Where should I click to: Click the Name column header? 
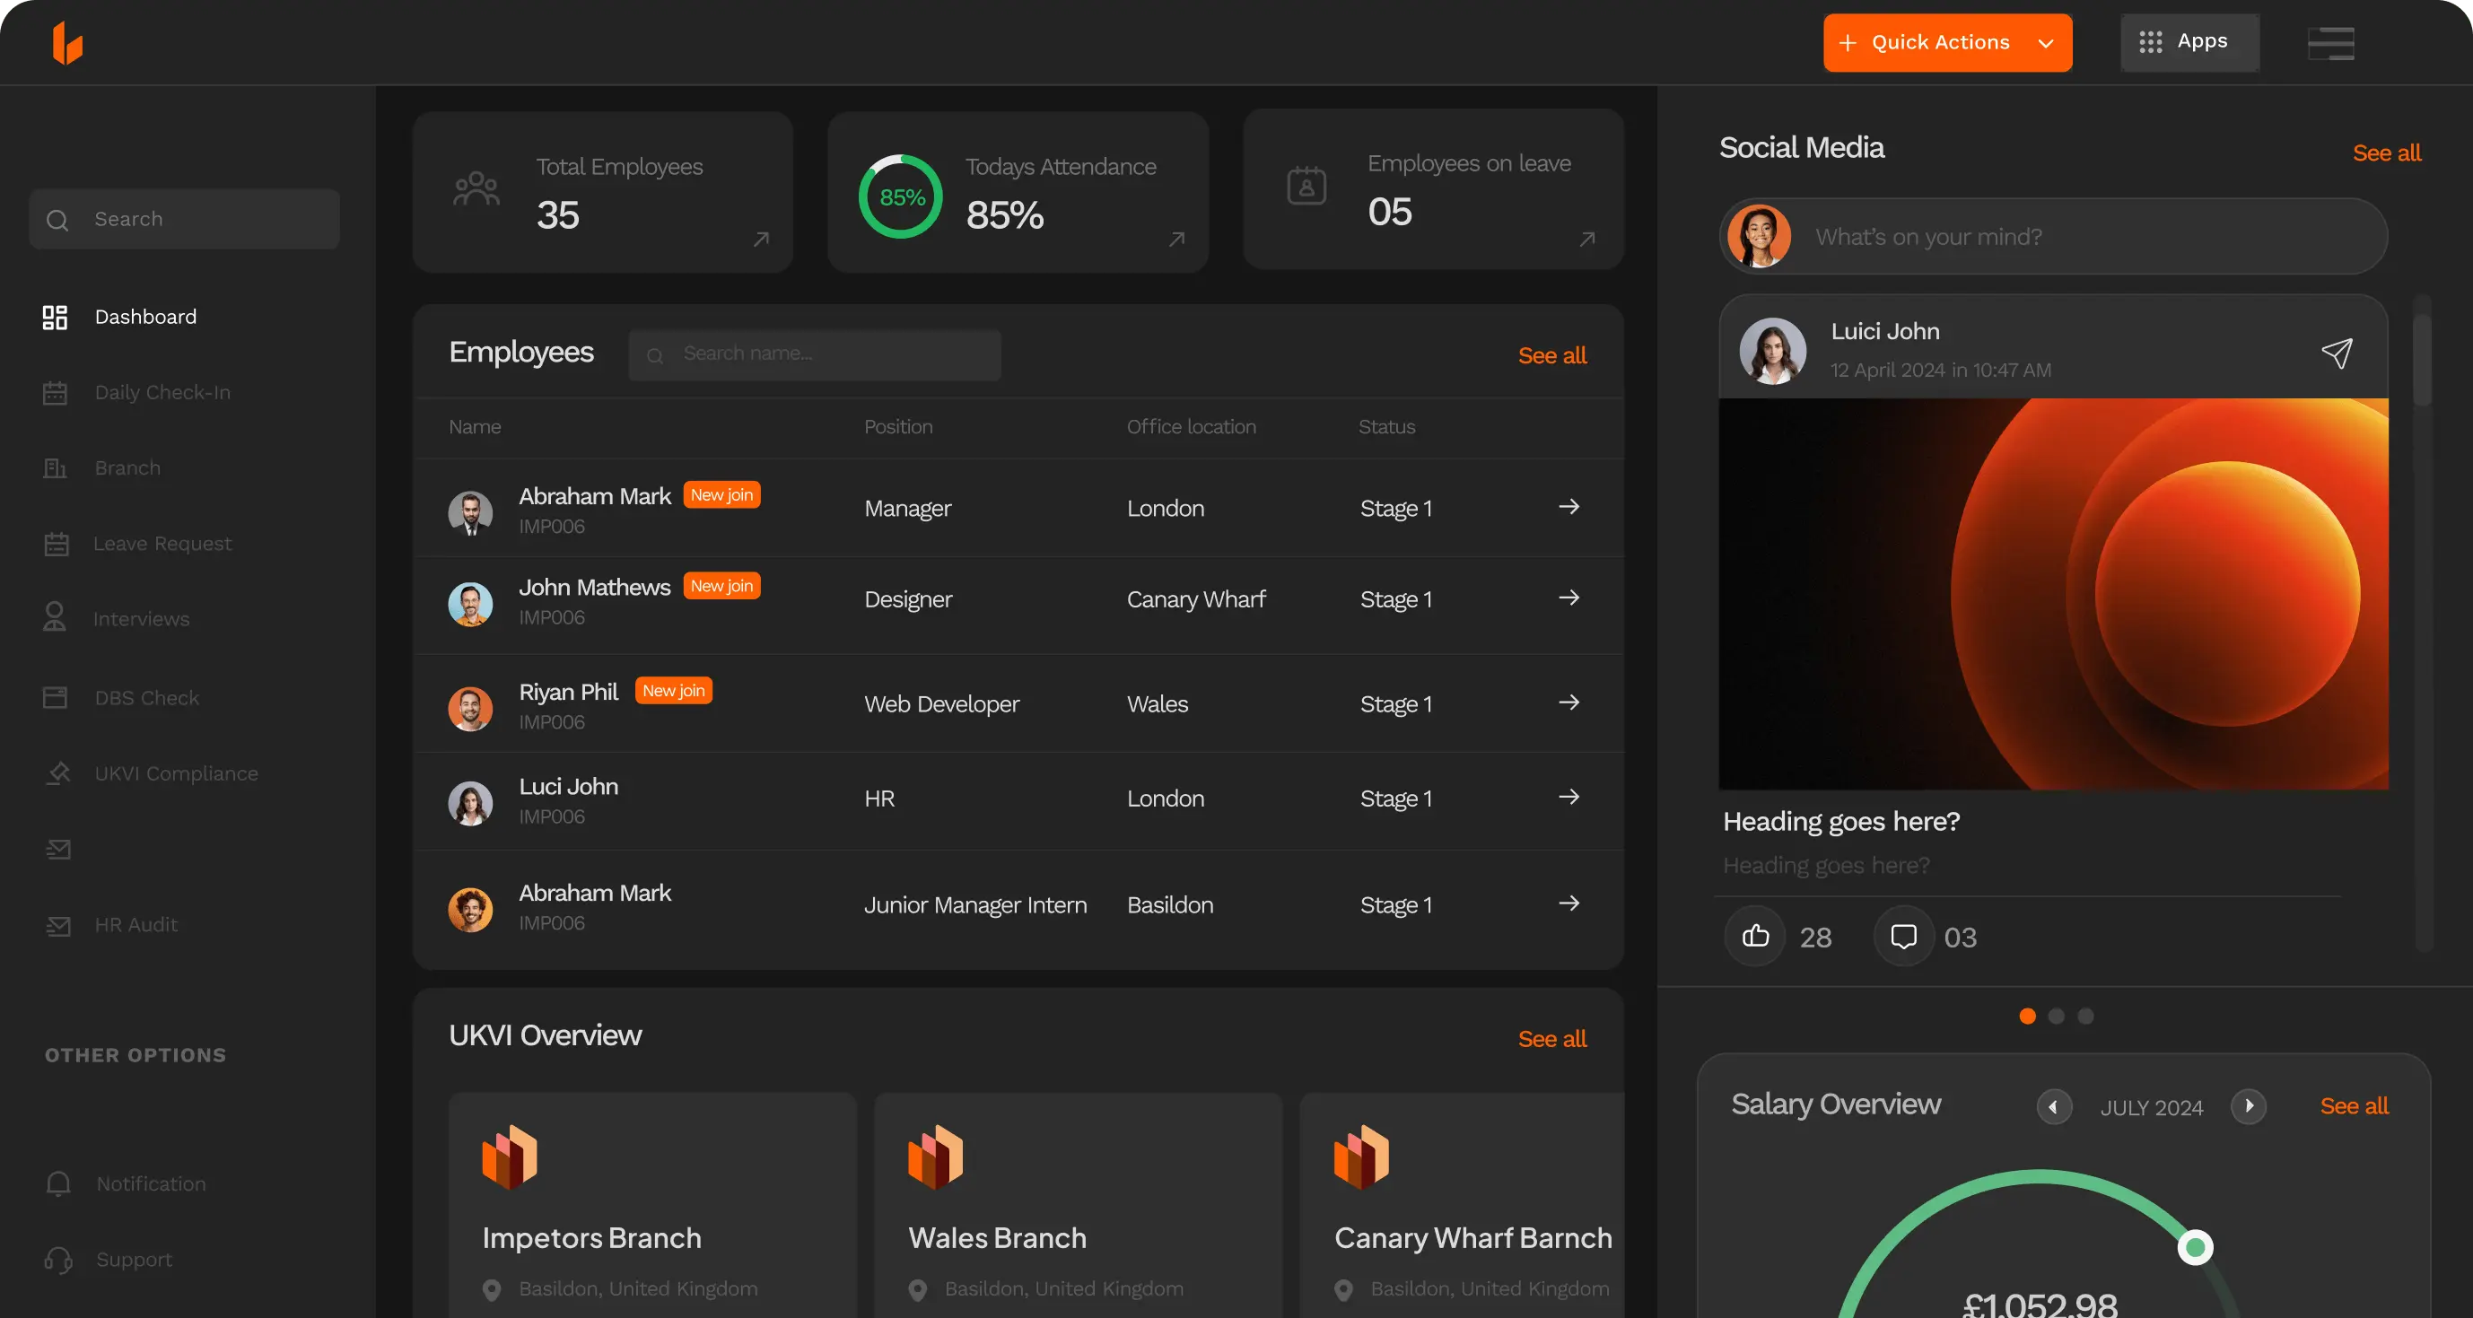tap(475, 426)
